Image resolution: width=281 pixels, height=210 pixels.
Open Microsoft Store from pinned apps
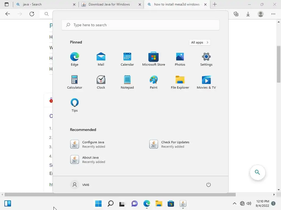click(154, 59)
